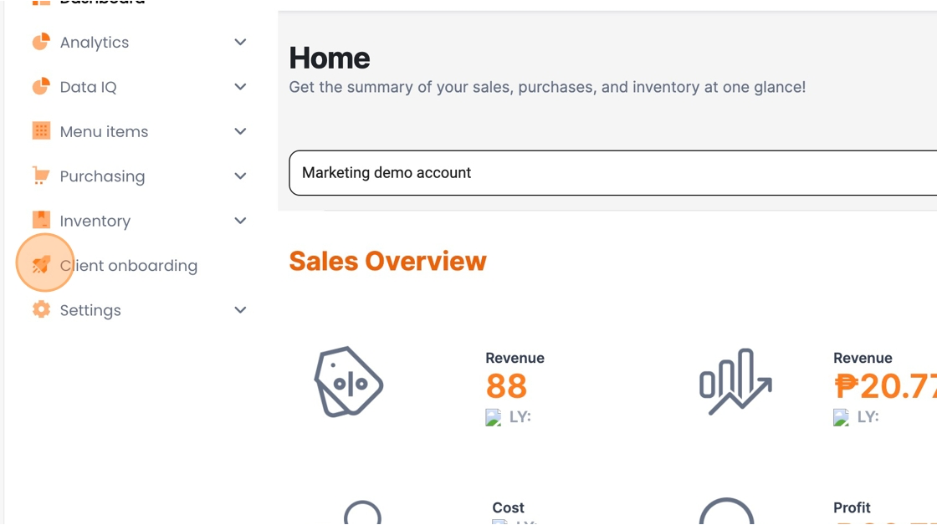This screenshot has height=525, width=937.
Task: Expand the Settings submenu chevron
Action: [x=240, y=310]
